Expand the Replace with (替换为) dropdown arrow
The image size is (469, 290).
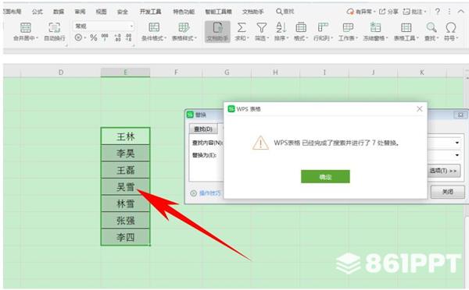tap(457, 155)
